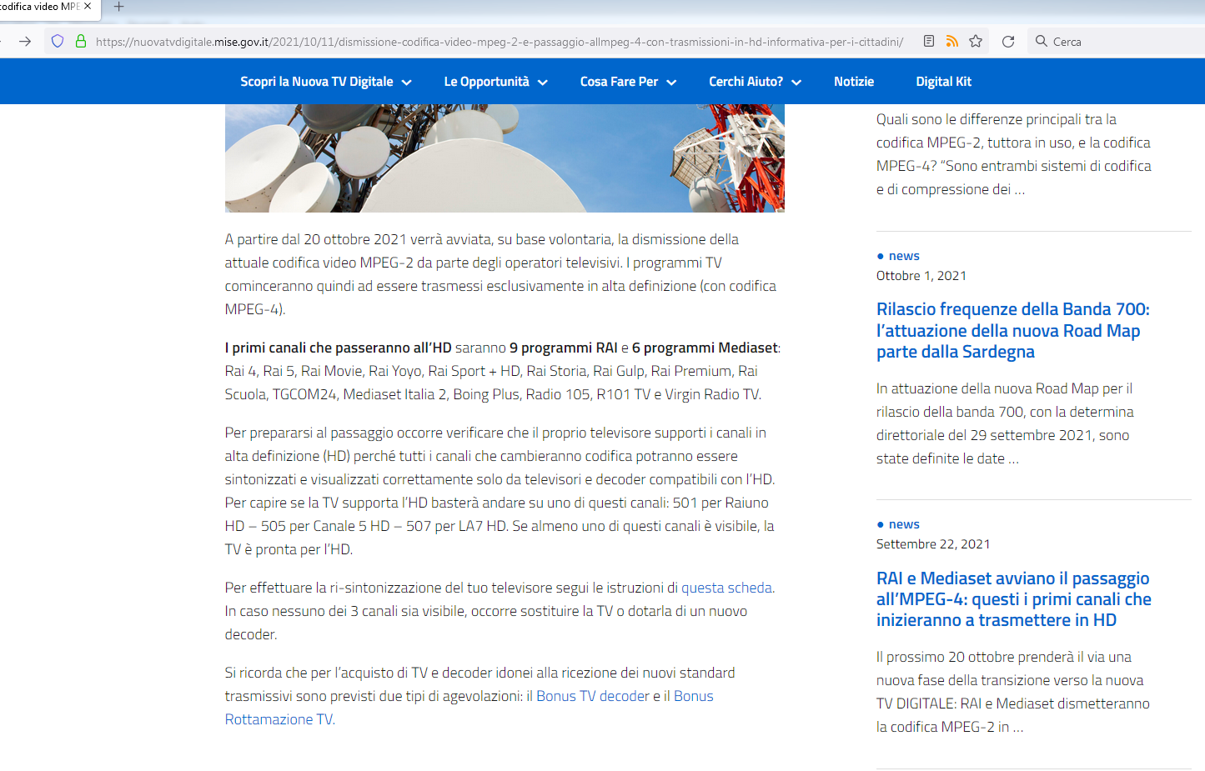
Task: Click the bold '6 programmi Mediaset' text
Action: pos(705,348)
